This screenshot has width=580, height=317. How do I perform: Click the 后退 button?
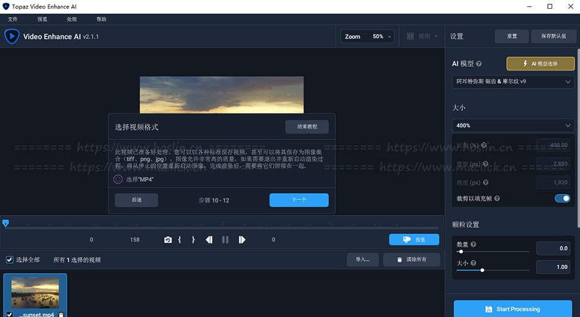click(x=136, y=200)
